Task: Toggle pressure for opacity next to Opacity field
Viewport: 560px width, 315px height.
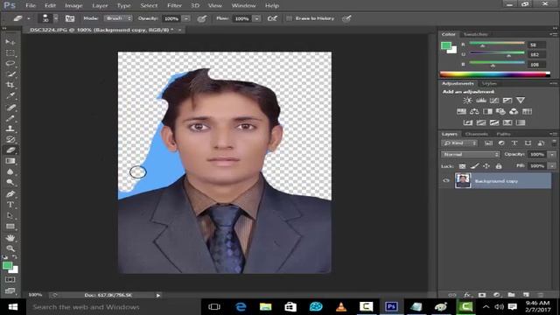Action: point(202,18)
